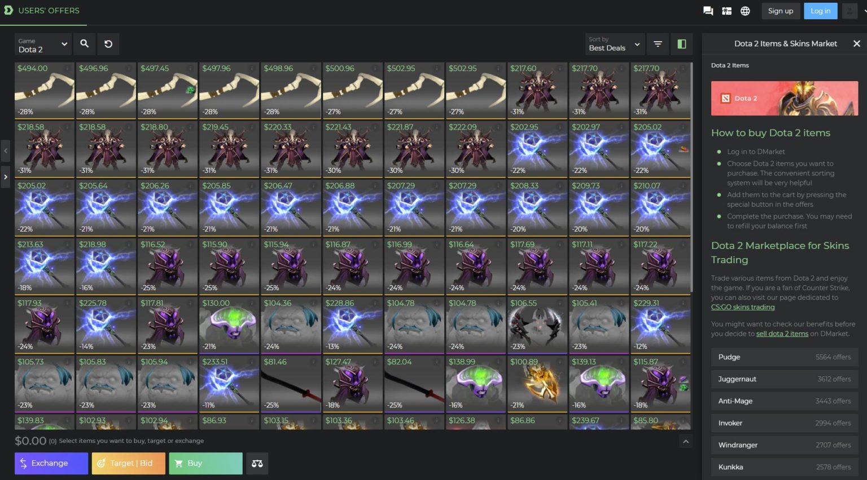Select the Invoker 2994 offers row
The height and width of the screenshot is (480, 867).
tap(785, 423)
